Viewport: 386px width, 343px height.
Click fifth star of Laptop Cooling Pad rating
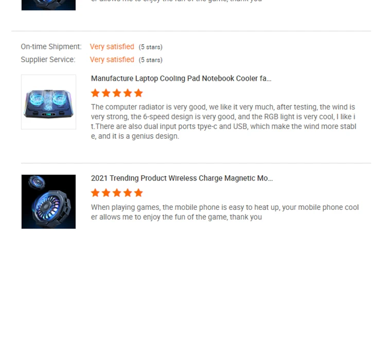click(x=138, y=93)
